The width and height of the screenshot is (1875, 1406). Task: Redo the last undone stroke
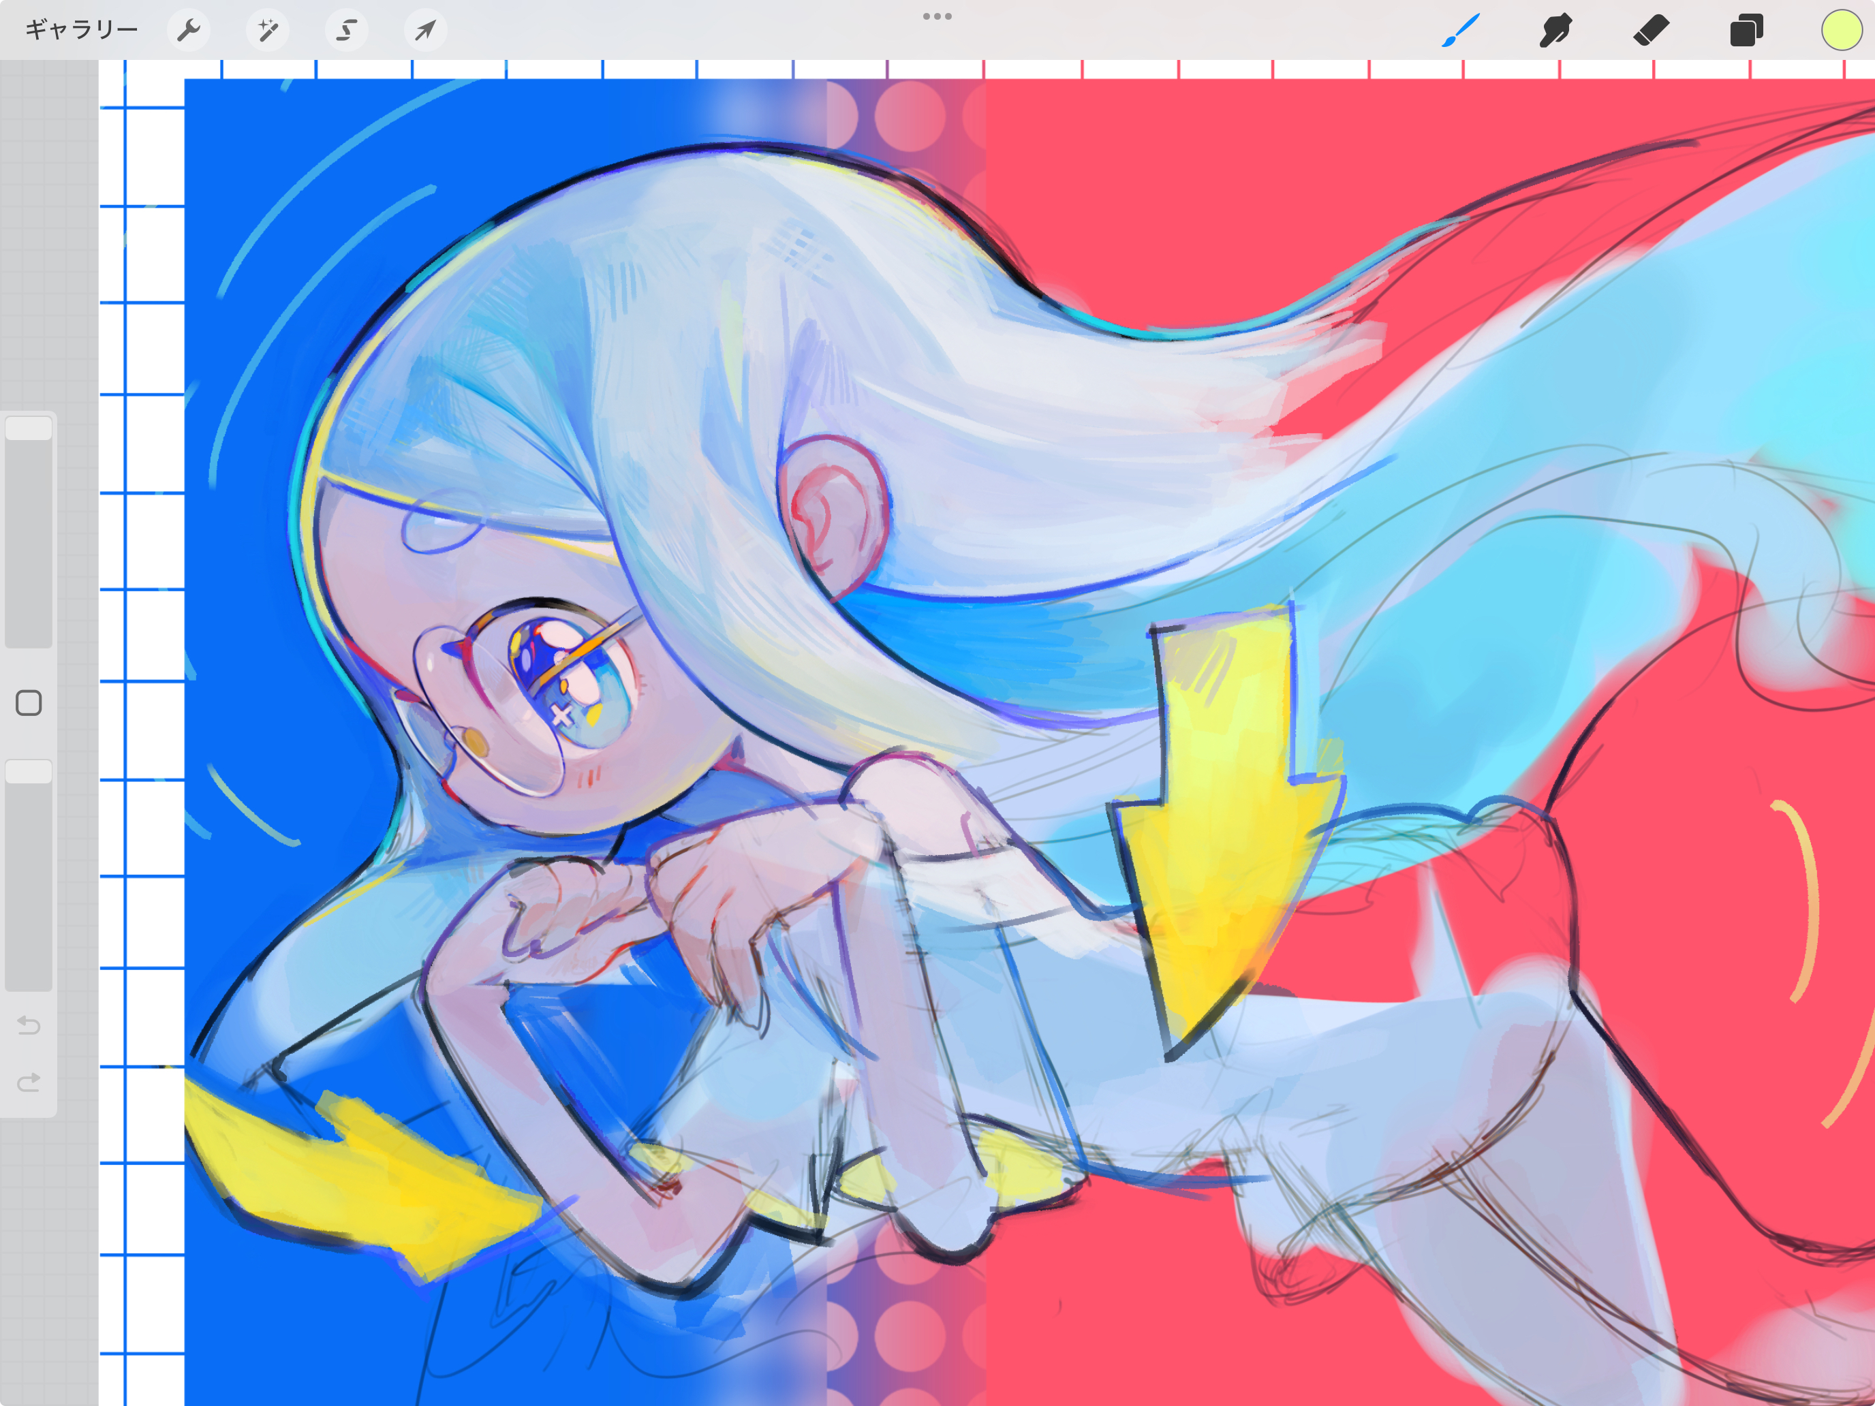point(29,1082)
